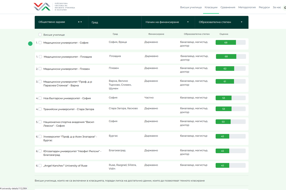The height and width of the screenshot is (190, 286).
Task: Click the Оценка column header
Action: [x=224, y=34]
